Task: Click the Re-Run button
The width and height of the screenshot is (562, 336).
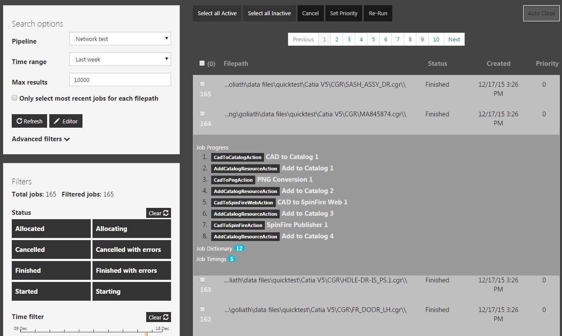Action: pyautogui.click(x=378, y=14)
